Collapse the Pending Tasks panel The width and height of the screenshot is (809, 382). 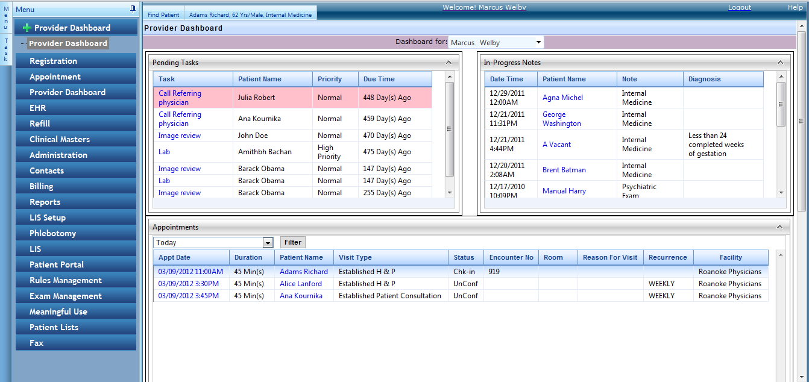click(448, 62)
